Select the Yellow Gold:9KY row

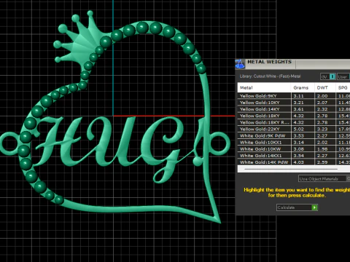coord(294,96)
